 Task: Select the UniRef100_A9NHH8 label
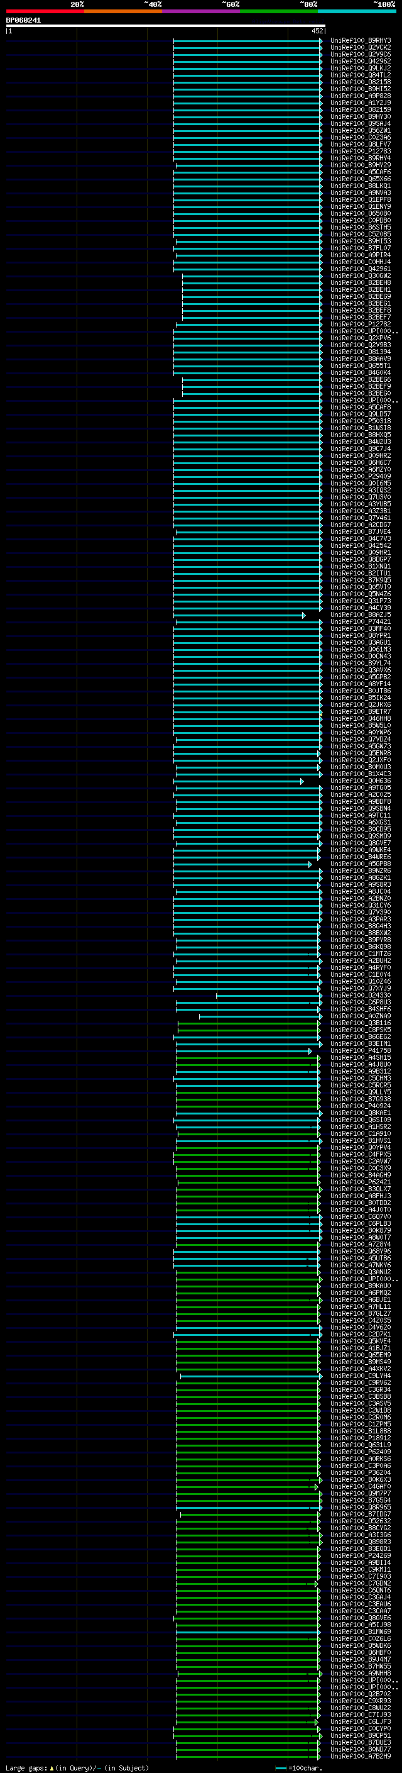(x=360, y=1672)
